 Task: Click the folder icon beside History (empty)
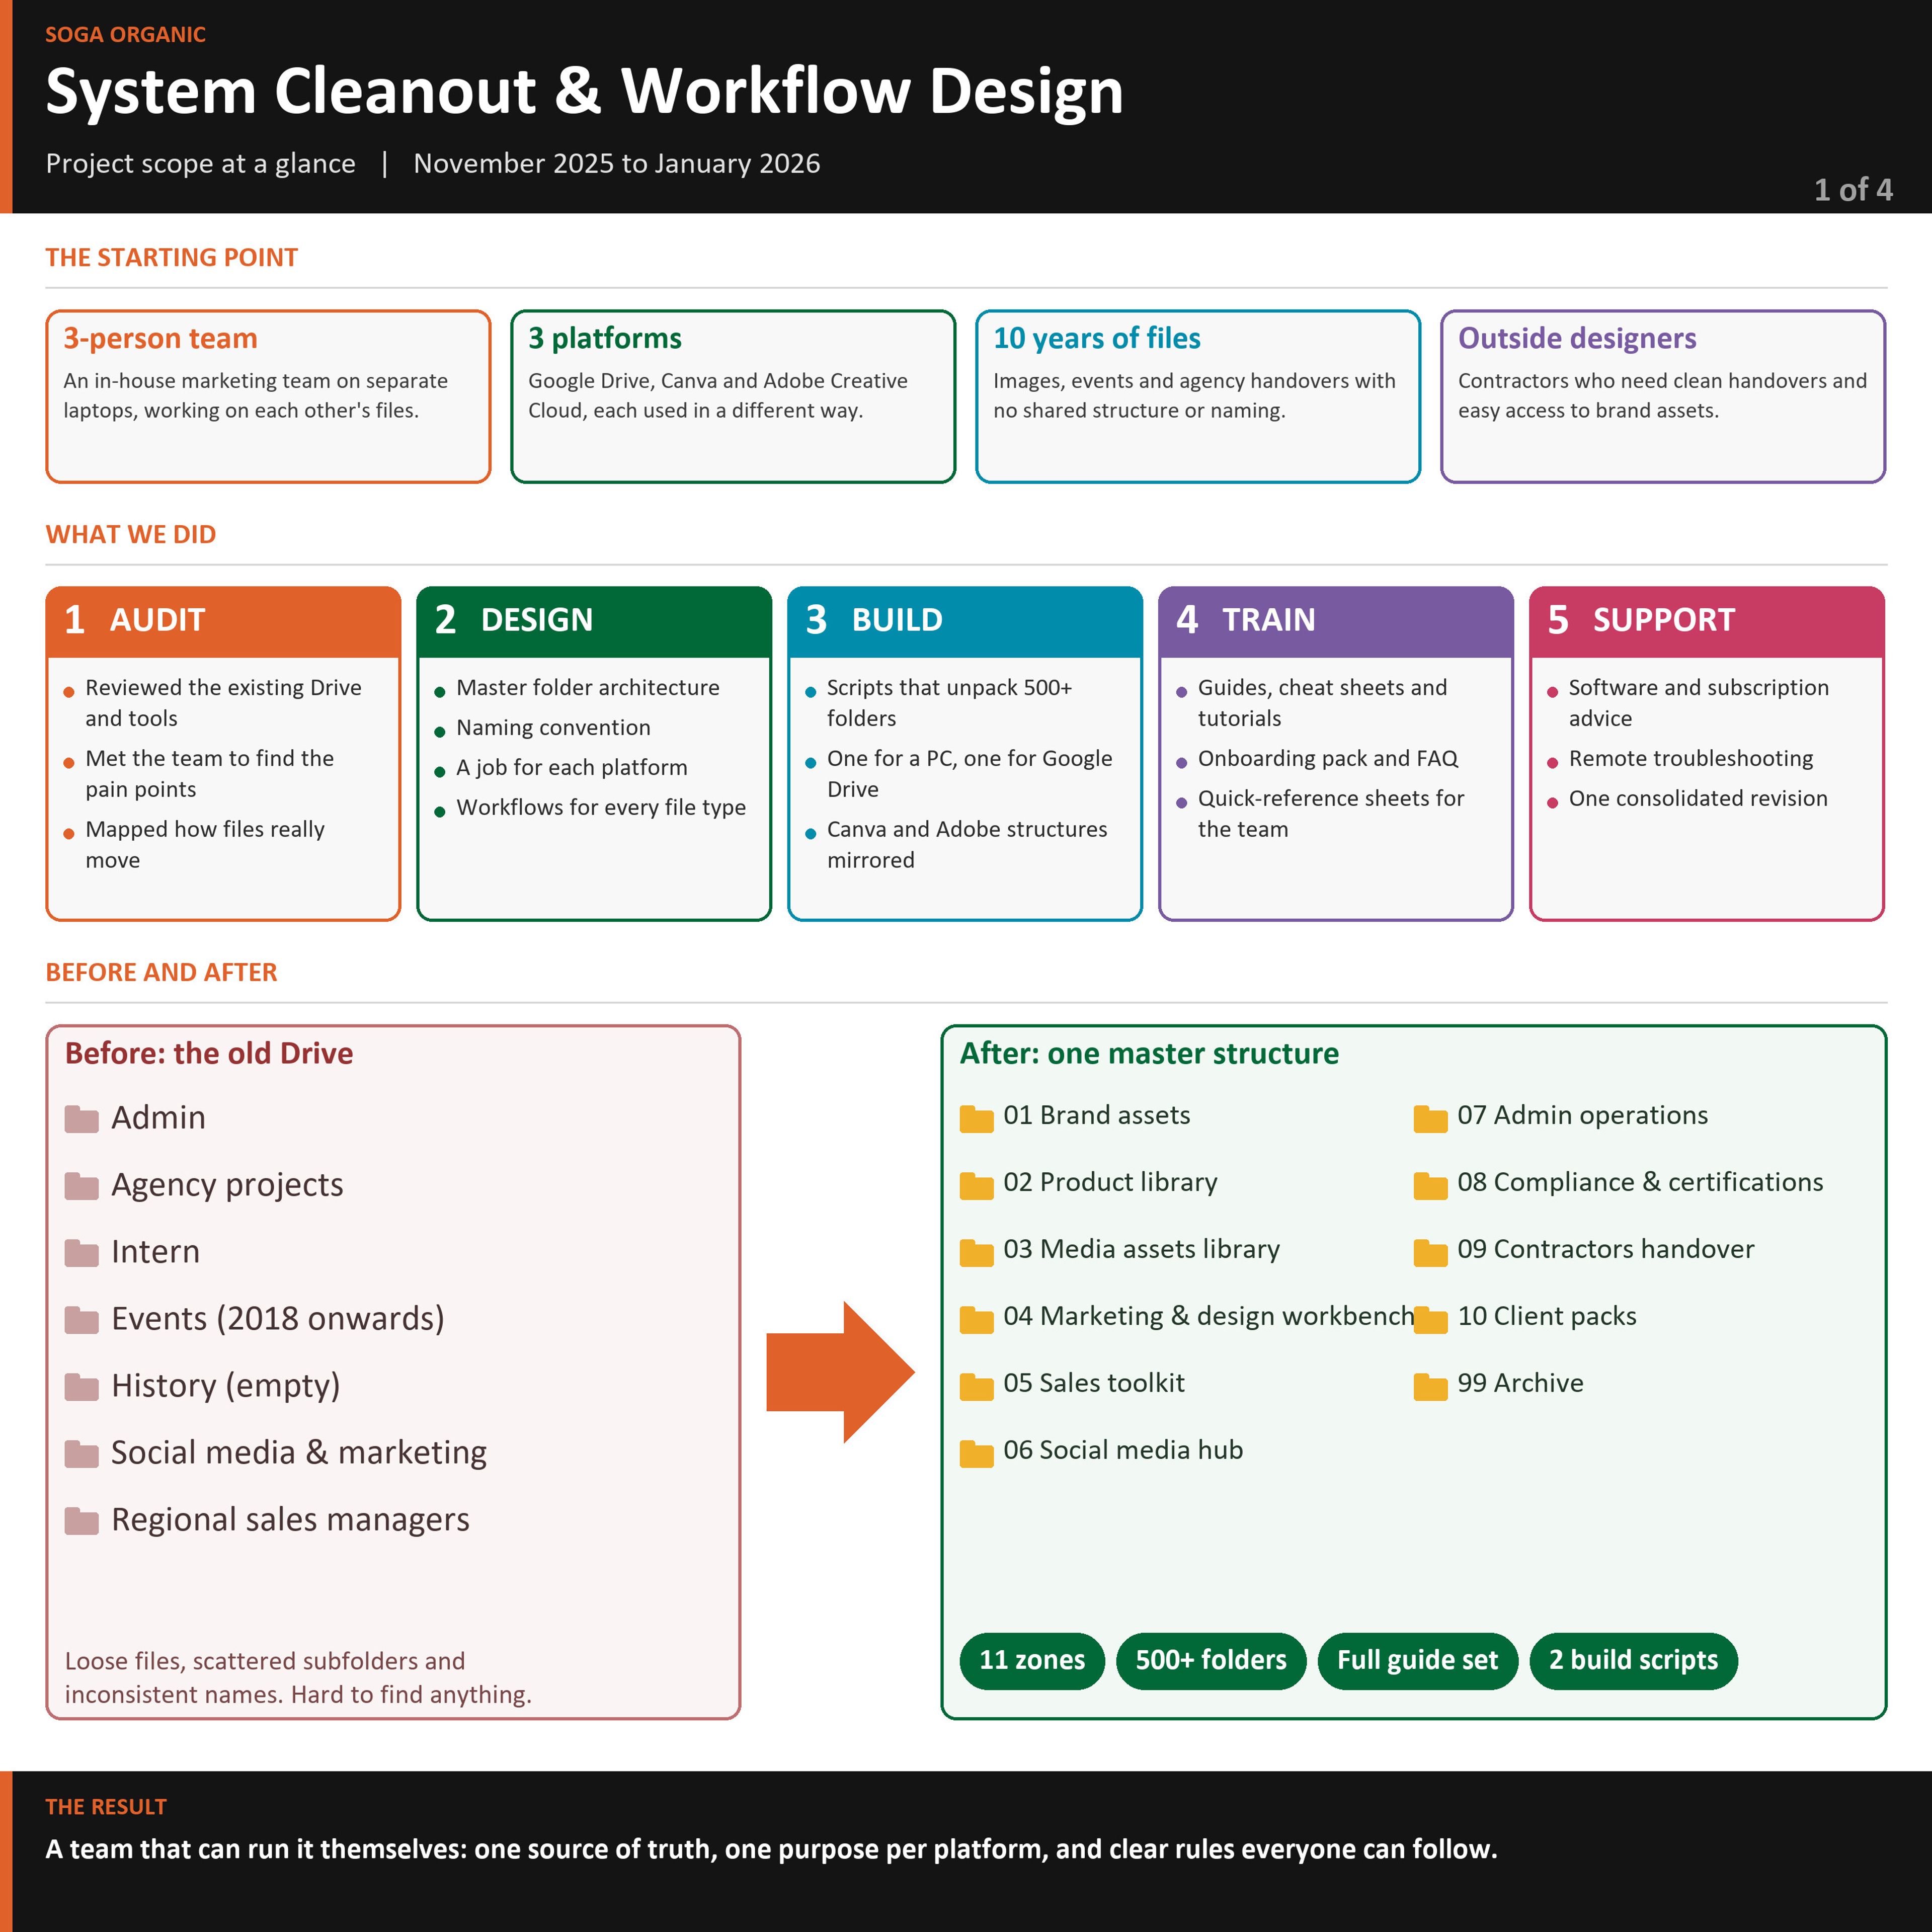point(82,1387)
